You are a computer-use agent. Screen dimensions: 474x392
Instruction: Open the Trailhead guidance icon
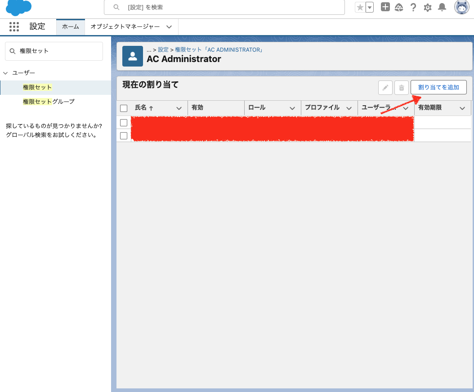(399, 7)
